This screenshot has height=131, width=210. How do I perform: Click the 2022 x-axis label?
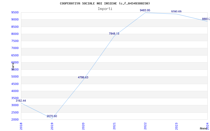145,126
